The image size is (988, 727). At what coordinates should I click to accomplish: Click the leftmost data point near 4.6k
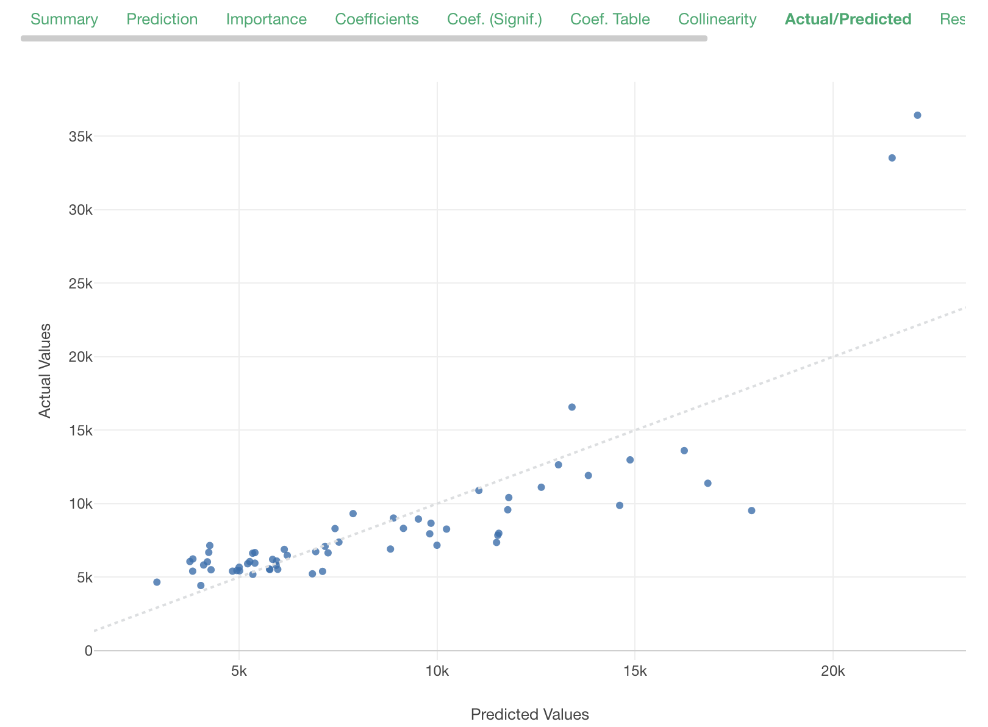pos(157,582)
